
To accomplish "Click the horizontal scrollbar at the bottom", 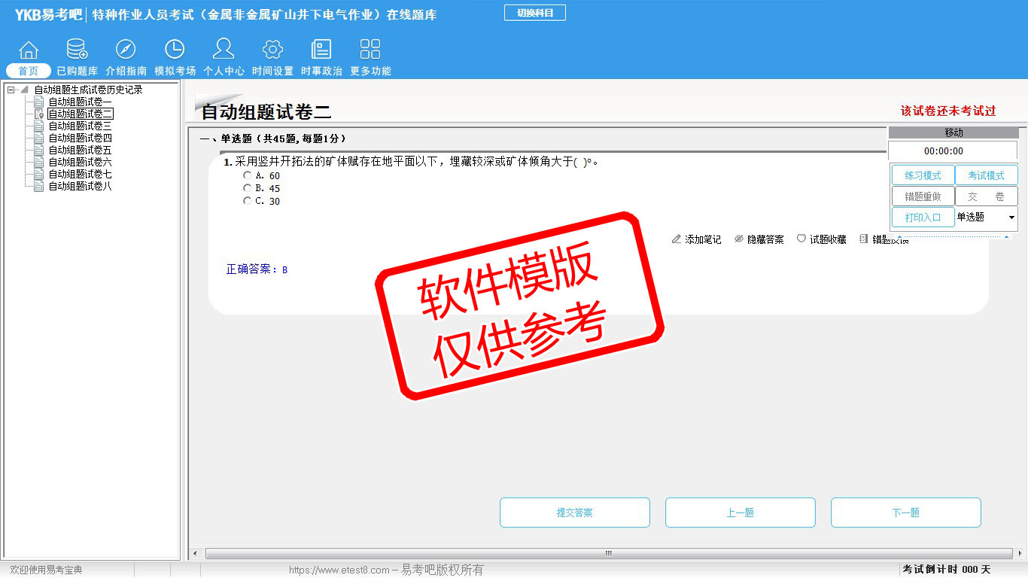I will [608, 554].
